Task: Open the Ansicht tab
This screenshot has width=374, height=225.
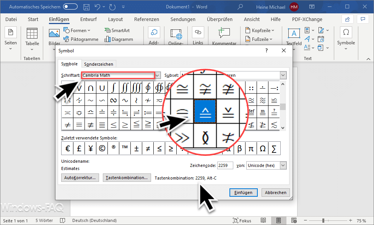Action: click(252, 19)
